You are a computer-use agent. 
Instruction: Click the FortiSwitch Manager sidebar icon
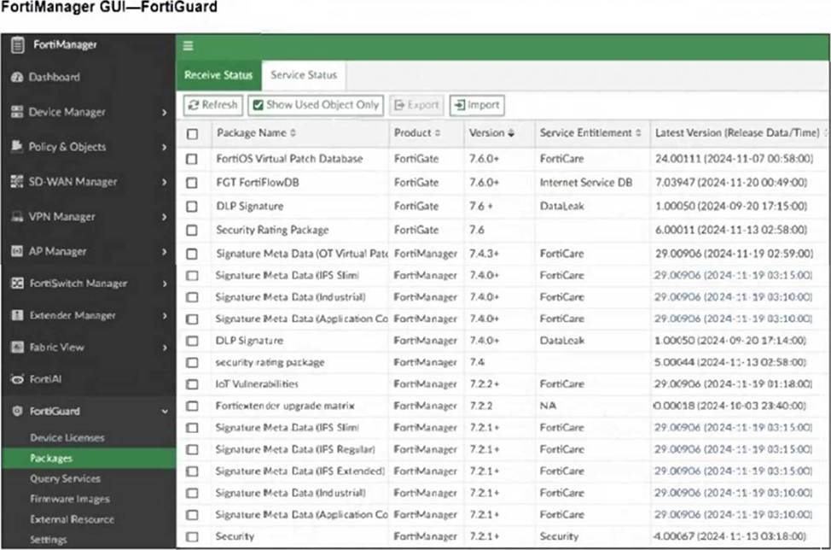point(16,284)
